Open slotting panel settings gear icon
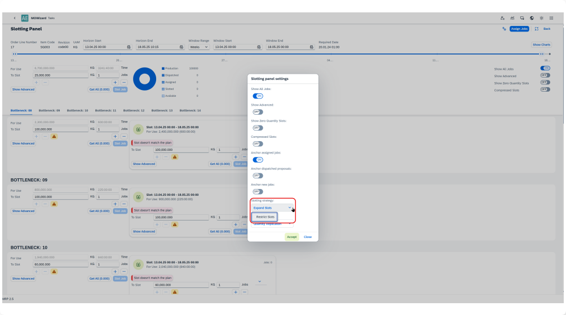Screen dimensions: 566x315 point(504,29)
